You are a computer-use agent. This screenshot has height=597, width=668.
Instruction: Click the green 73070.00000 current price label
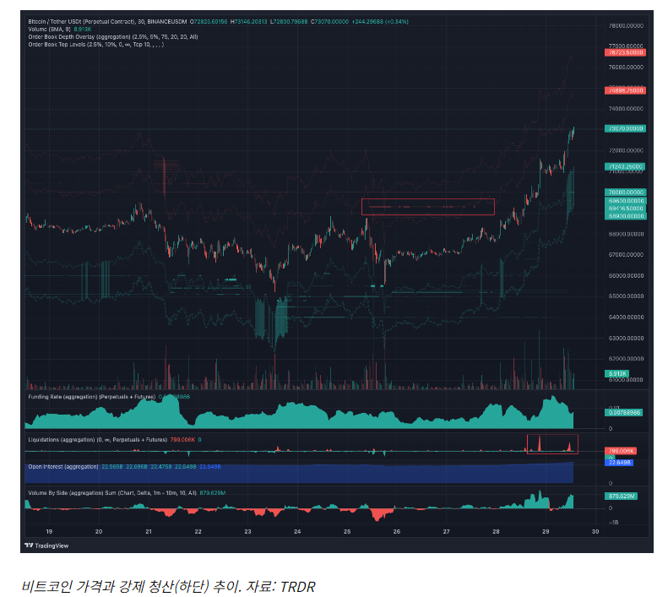pyautogui.click(x=626, y=128)
